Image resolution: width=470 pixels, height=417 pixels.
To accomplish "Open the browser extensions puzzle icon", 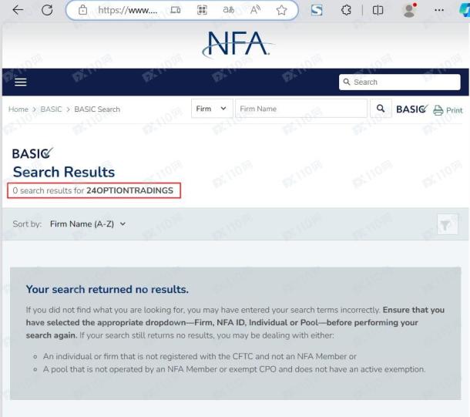I will (x=346, y=10).
